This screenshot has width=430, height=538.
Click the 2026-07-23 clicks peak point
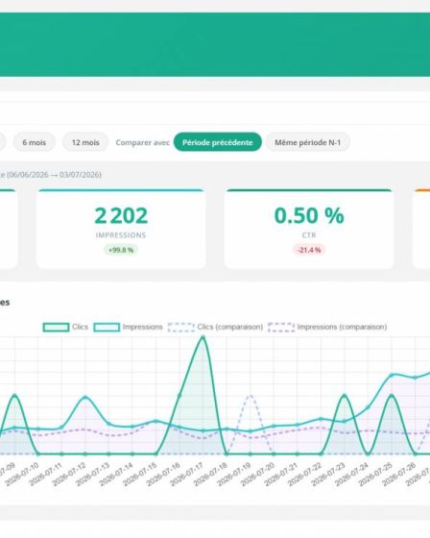tap(345, 396)
